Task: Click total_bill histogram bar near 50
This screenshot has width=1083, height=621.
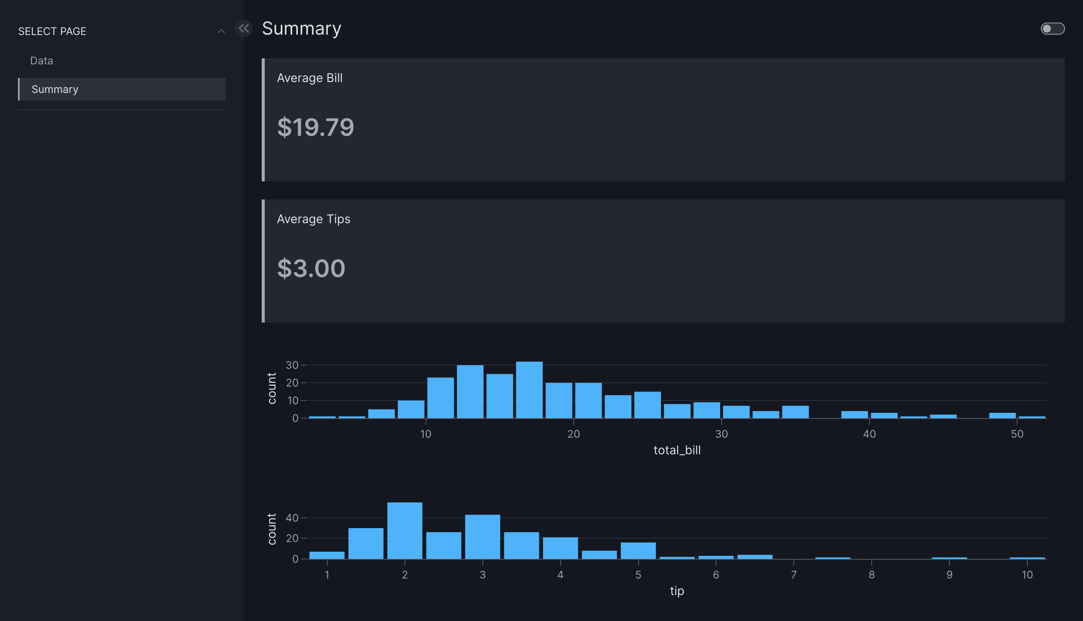Action: click(x=1002, y=416)
